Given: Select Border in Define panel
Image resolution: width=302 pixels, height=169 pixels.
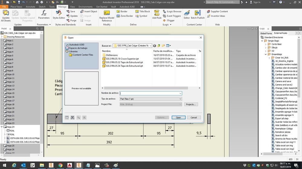Looking at the screenshot, I should [x=122, y=11].
